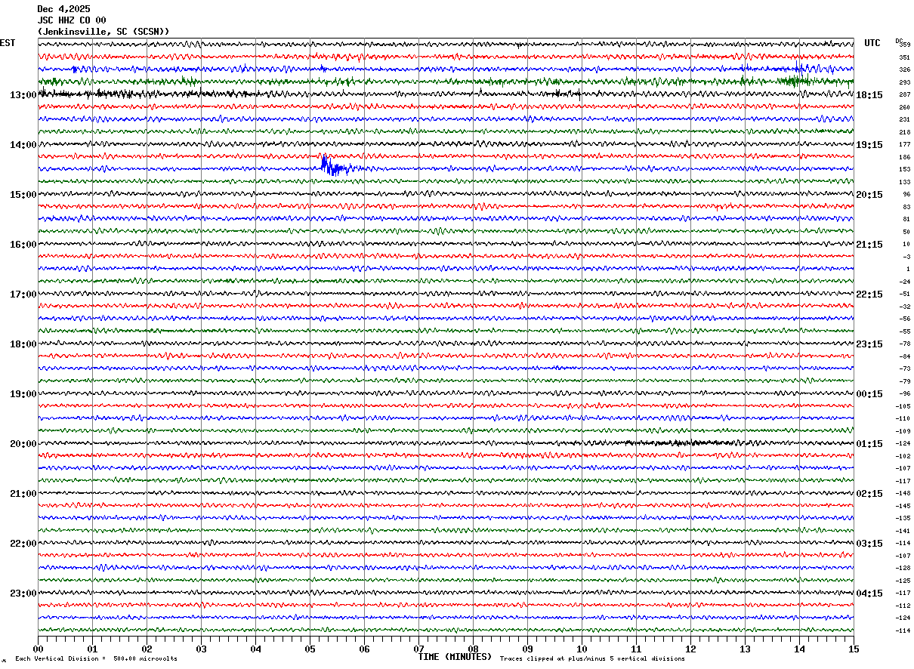Click minute 10 tick on the time axis

[x=582, y=649]
